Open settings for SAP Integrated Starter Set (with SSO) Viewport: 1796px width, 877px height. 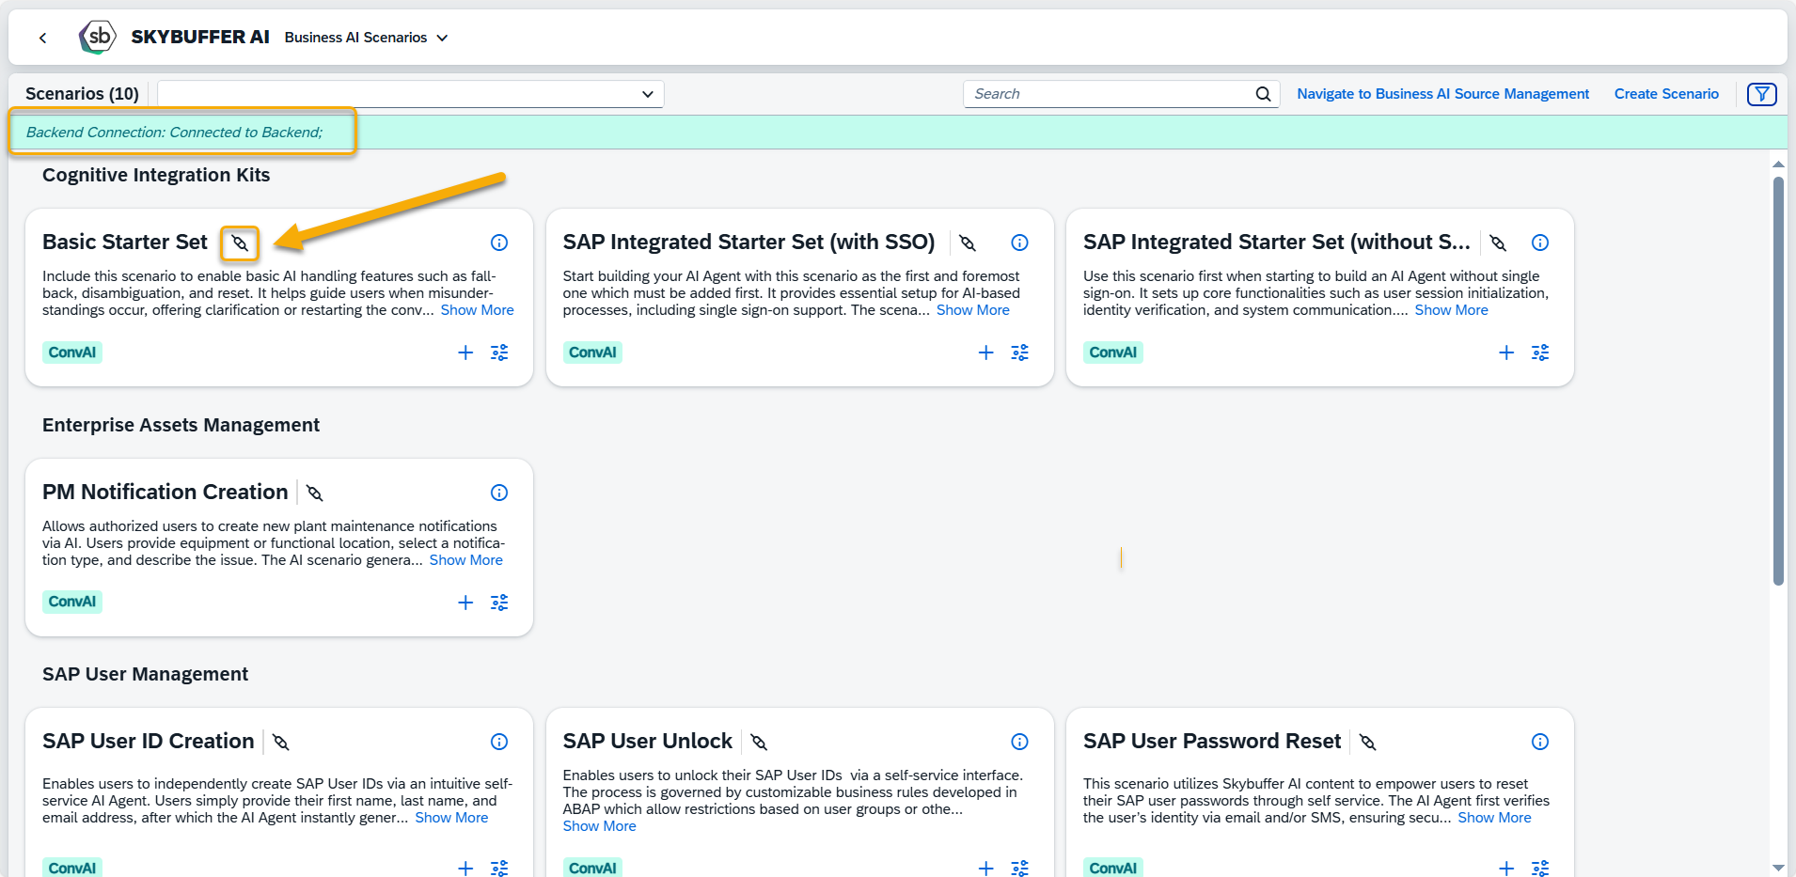[1019, 352]
